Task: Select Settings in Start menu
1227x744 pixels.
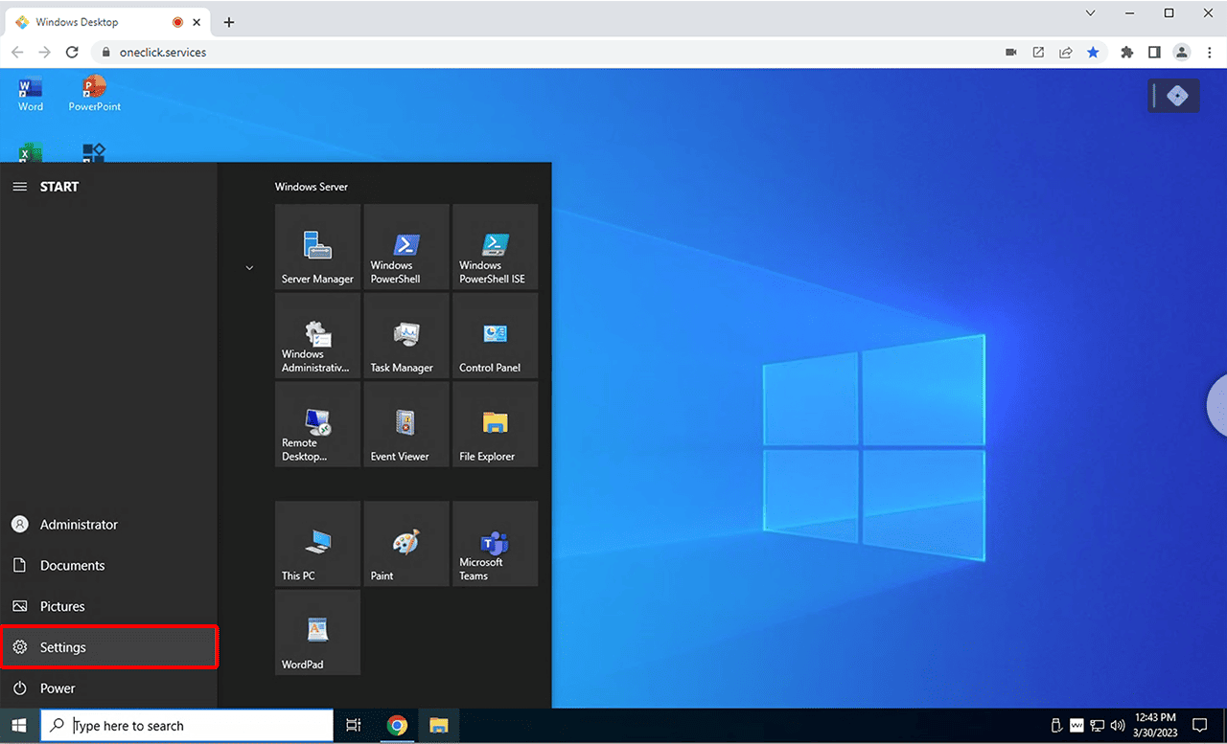Action: pyautogui.click(x=109, y=647)
